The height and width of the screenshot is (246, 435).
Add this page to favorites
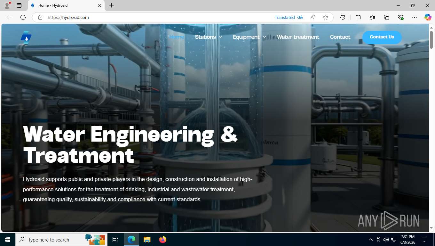point(326,17)
